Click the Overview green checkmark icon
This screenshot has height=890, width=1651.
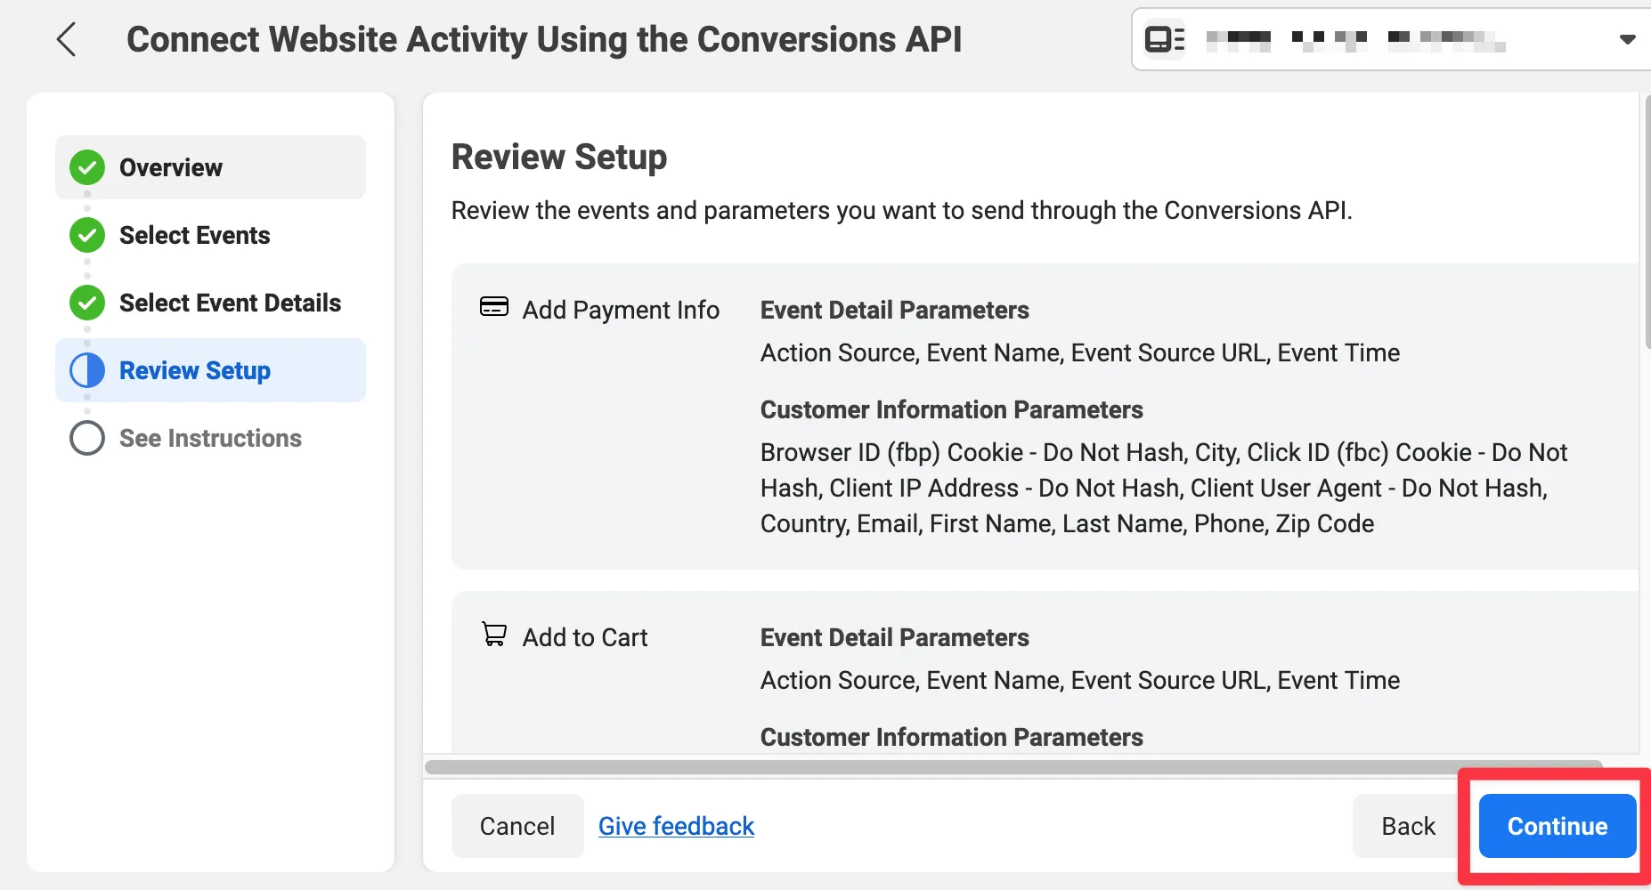[x=87, y=167]
